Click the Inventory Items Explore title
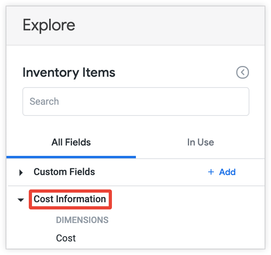 69,72
